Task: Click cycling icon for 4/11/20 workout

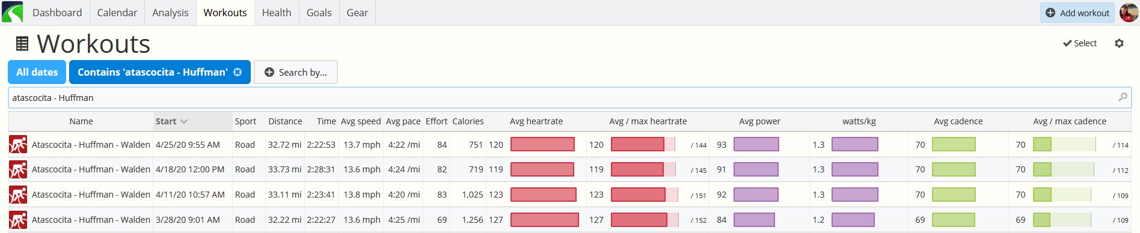Action: point(18,195)
